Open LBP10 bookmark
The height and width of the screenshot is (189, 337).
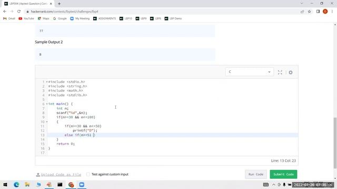(126, 19)
